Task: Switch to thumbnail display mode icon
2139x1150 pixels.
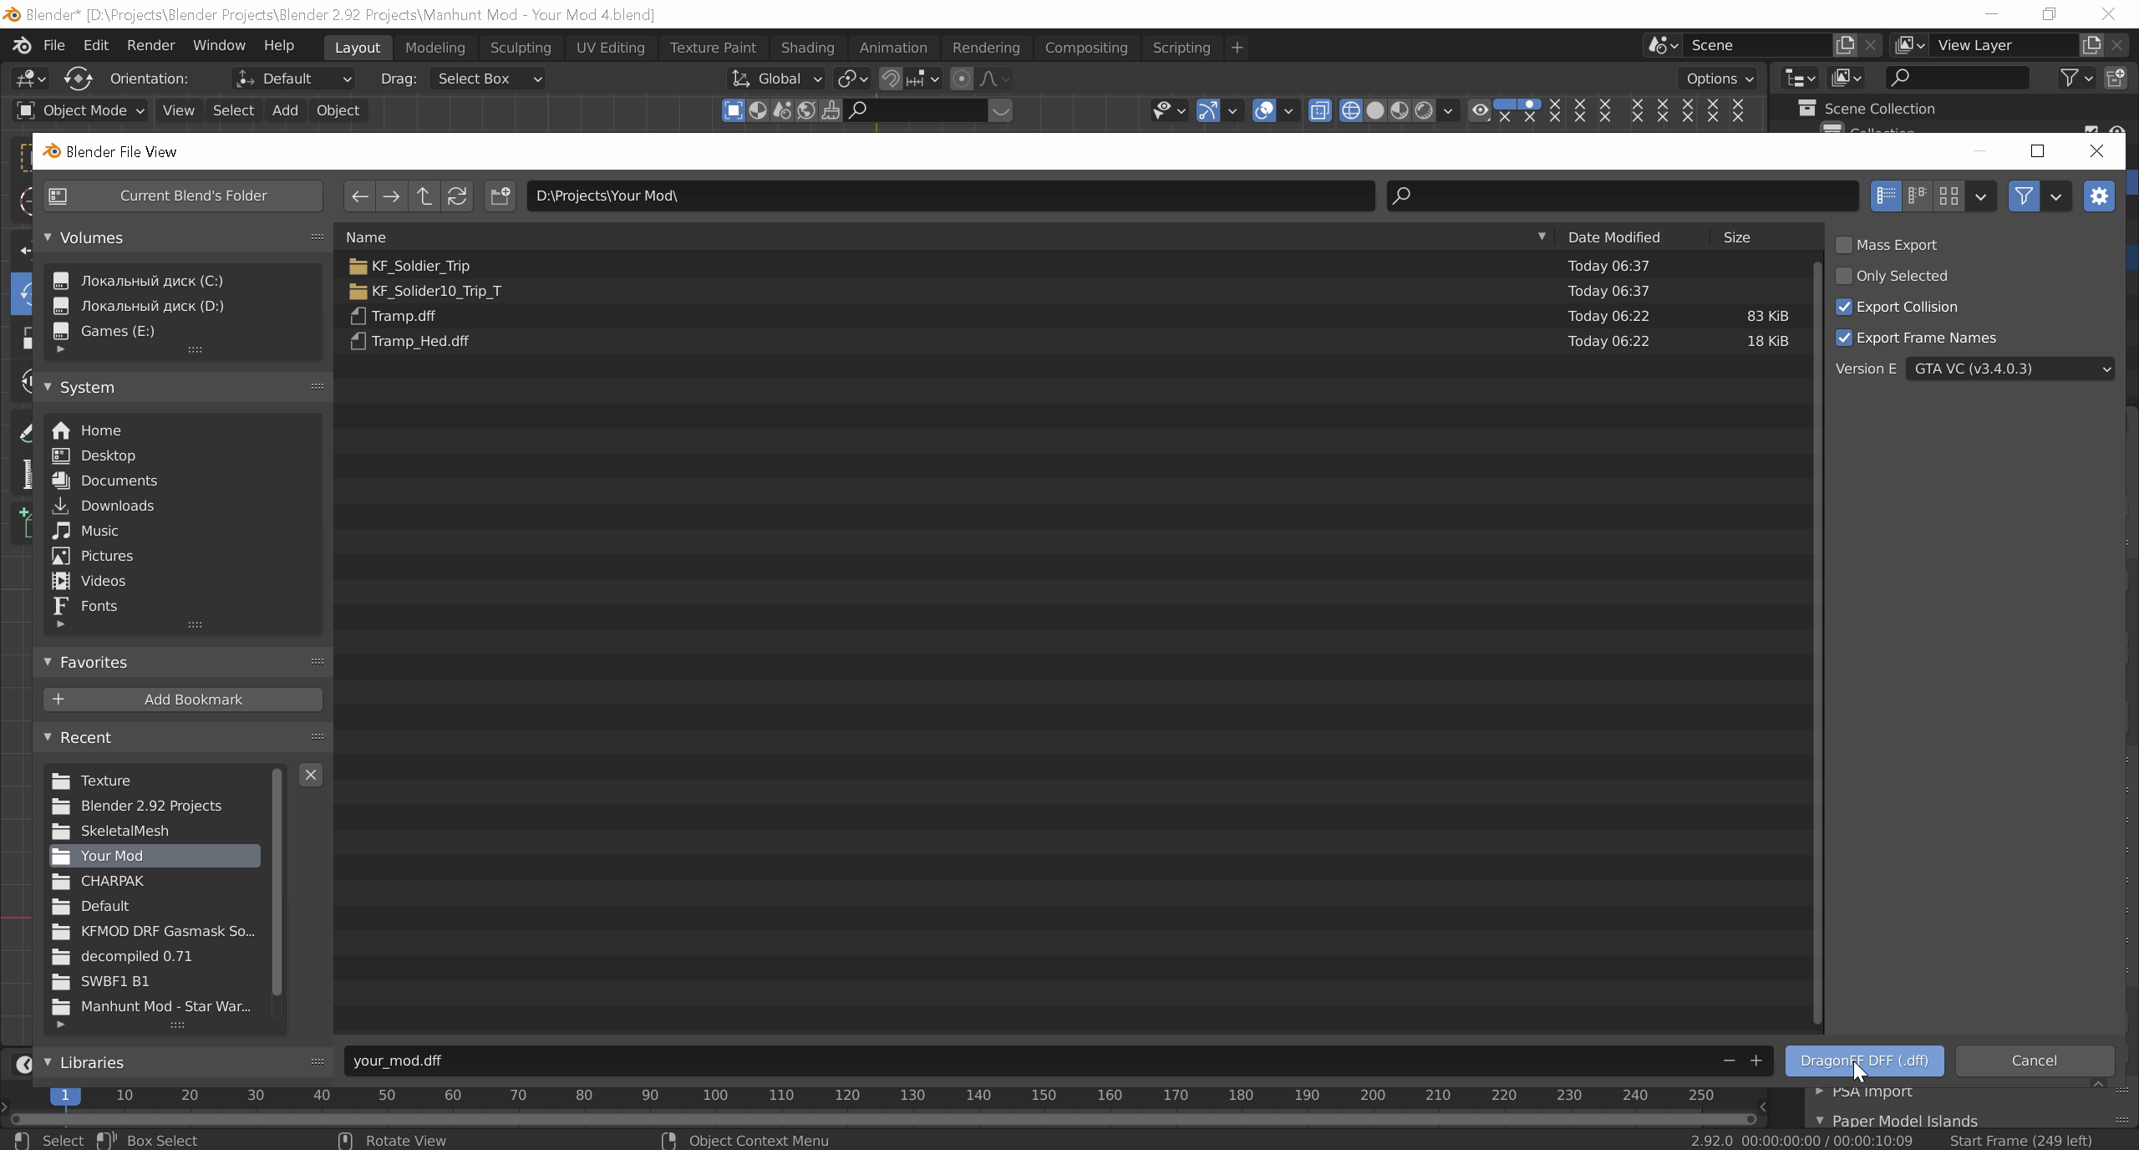Action: (1949, 196)
